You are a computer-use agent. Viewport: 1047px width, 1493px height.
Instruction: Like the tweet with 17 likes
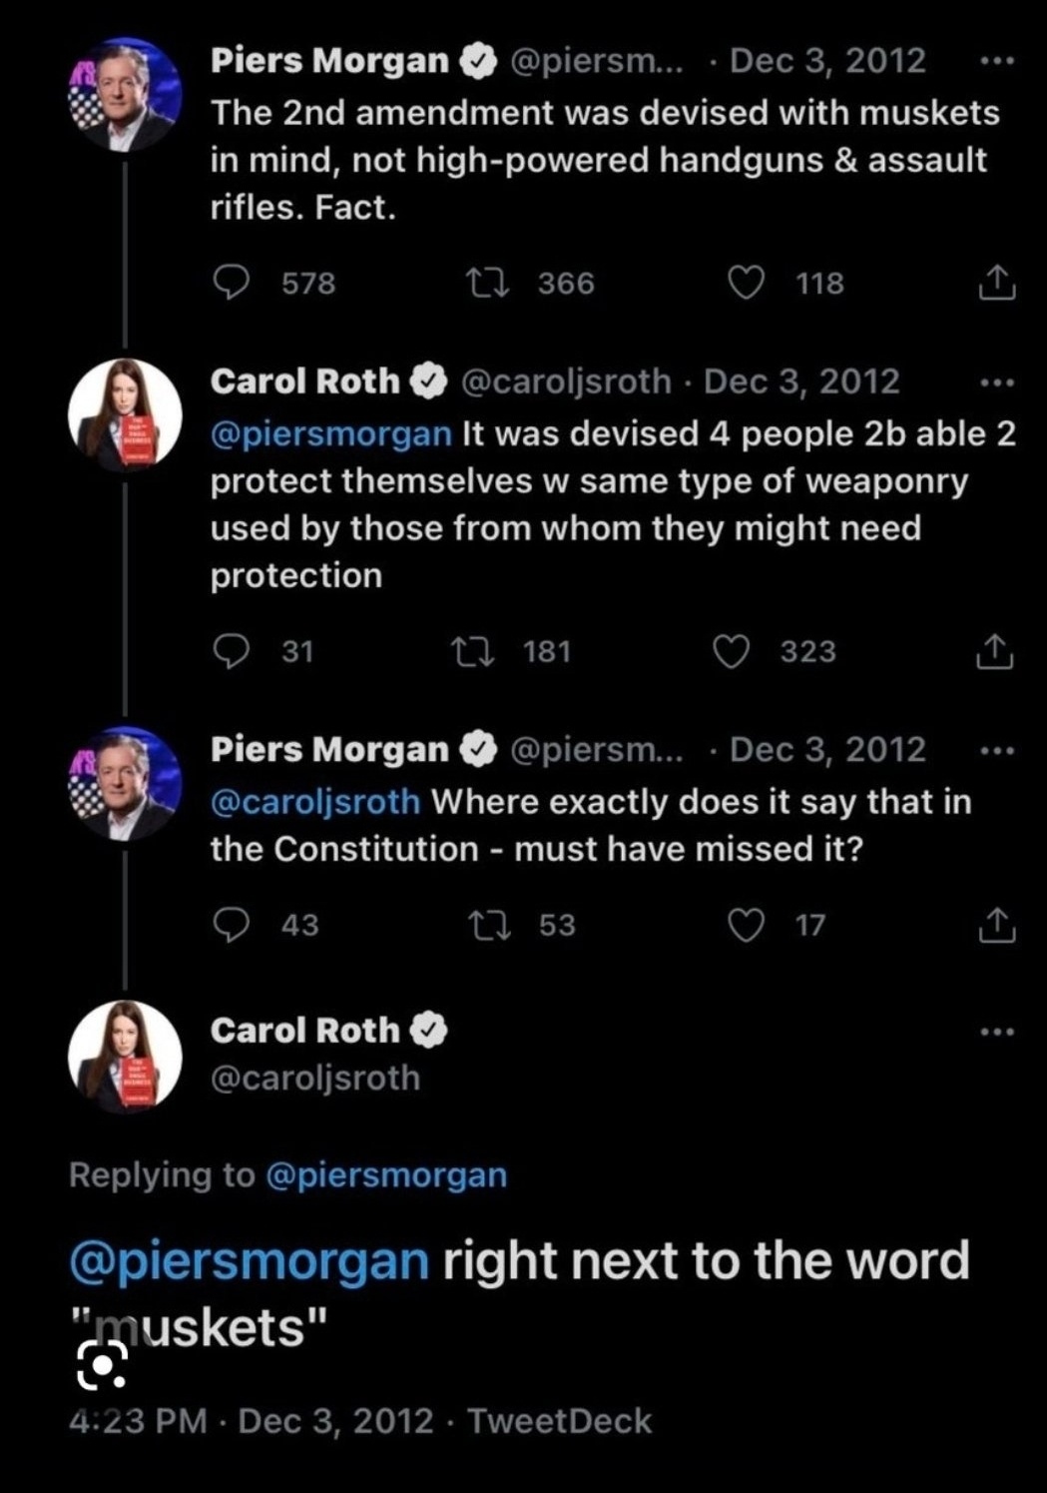tap(745, 925)
